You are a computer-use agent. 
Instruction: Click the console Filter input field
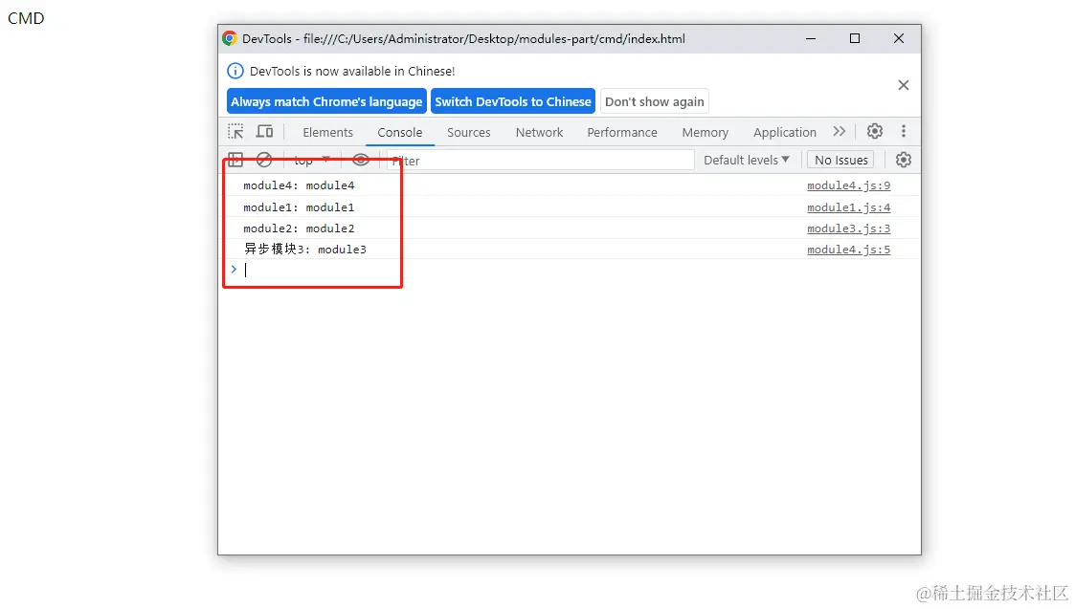pyautogui.click(x=540, y=161)
